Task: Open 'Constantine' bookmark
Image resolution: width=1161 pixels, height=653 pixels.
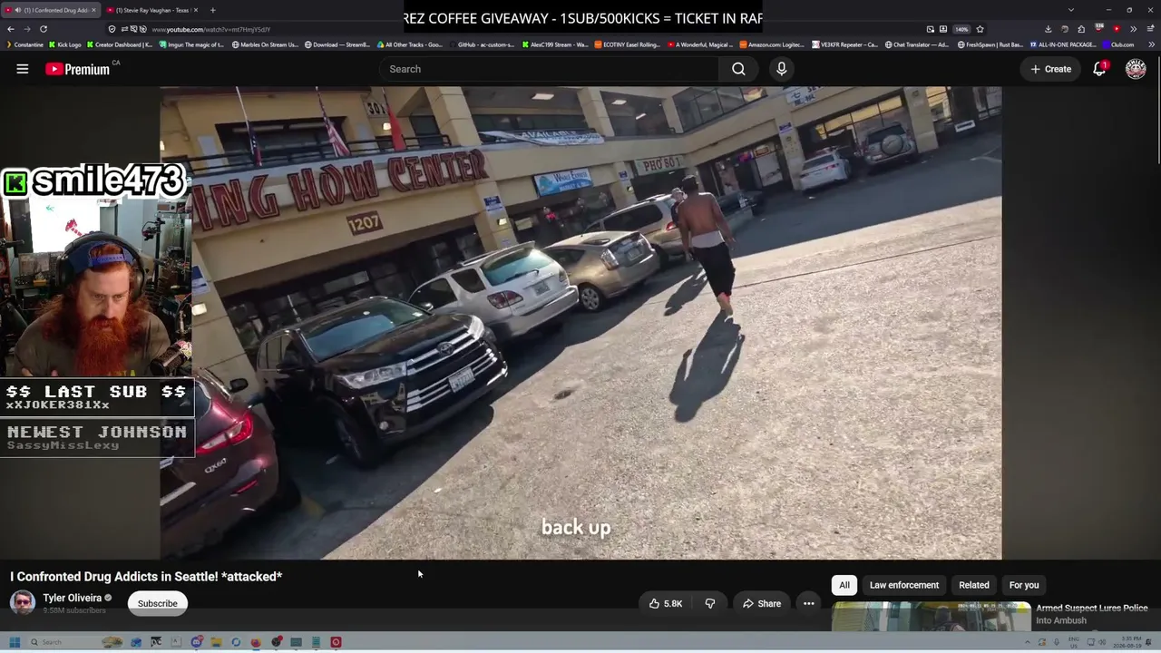Action: pos(24,44)
